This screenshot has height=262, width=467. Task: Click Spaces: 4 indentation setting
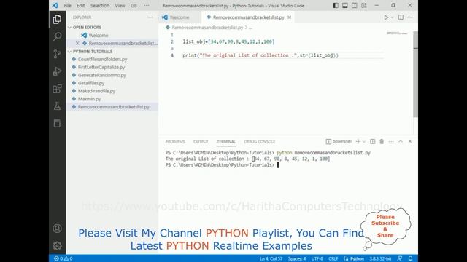[297, 259]
